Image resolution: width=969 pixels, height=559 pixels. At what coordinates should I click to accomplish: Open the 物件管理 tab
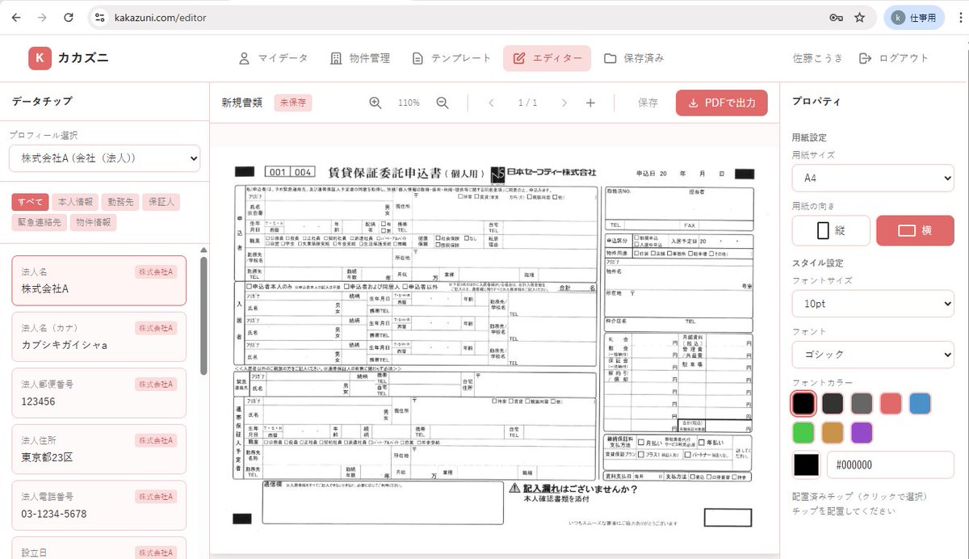click(x=360, y=58)
